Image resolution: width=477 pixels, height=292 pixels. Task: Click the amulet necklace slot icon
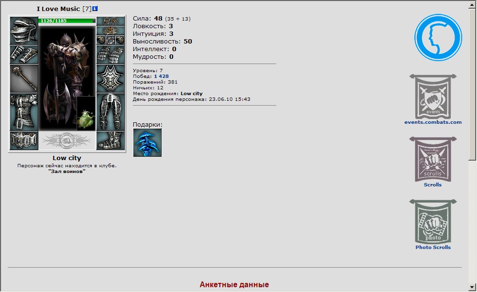tap(110, 31)
